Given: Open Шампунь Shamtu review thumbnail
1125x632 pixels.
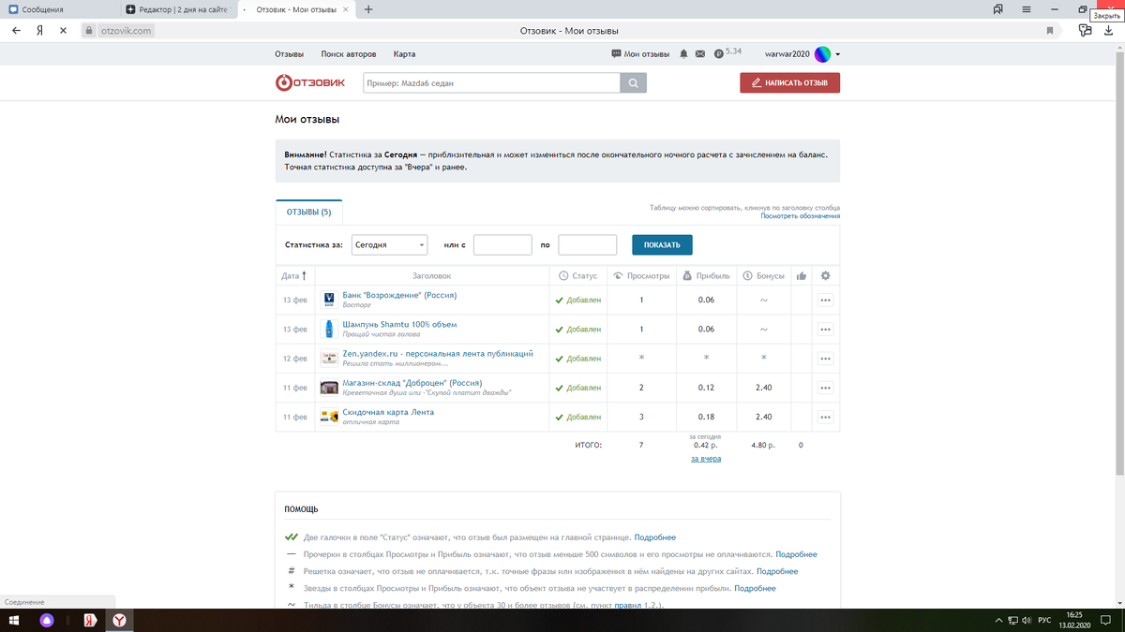Looking at the screenshot, I should tap(328, 329).
